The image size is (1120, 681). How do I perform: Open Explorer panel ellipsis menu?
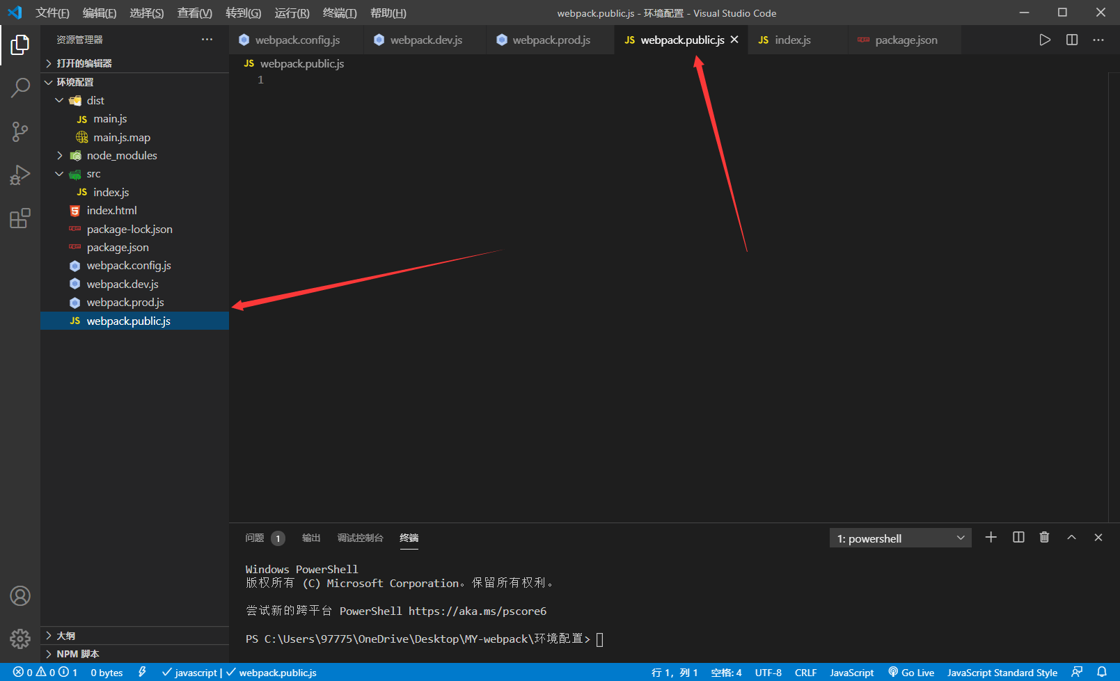pyautogui.click(x=207, y=40)
